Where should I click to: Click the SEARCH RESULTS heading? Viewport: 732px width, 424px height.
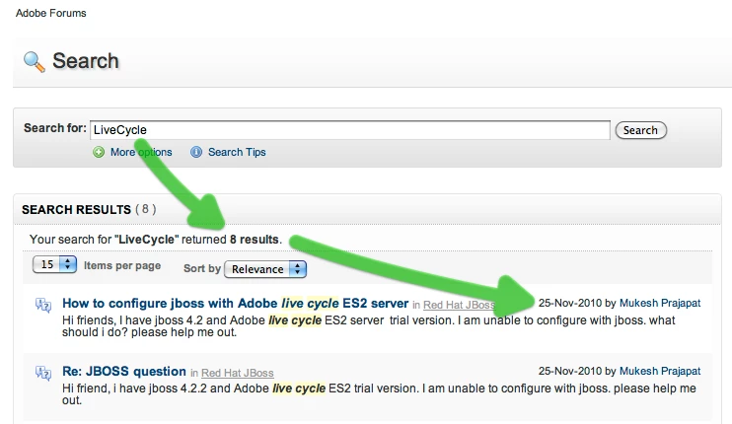click(76, 210)
